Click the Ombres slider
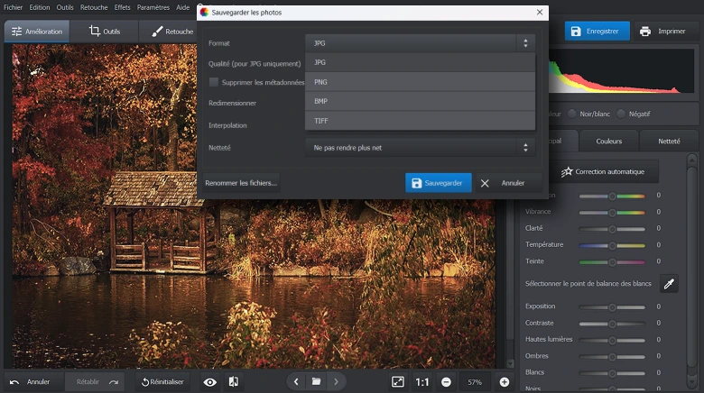This screenshot has height=393, width=704. pos(612,357)
